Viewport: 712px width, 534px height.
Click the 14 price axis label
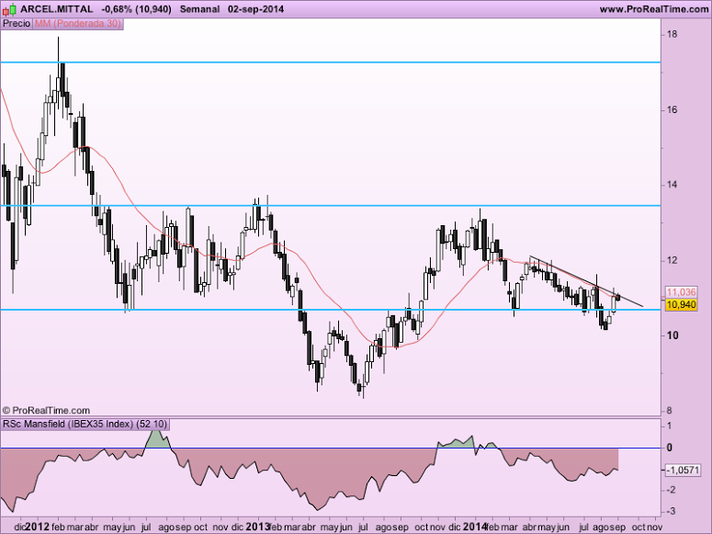coord(672,185)
